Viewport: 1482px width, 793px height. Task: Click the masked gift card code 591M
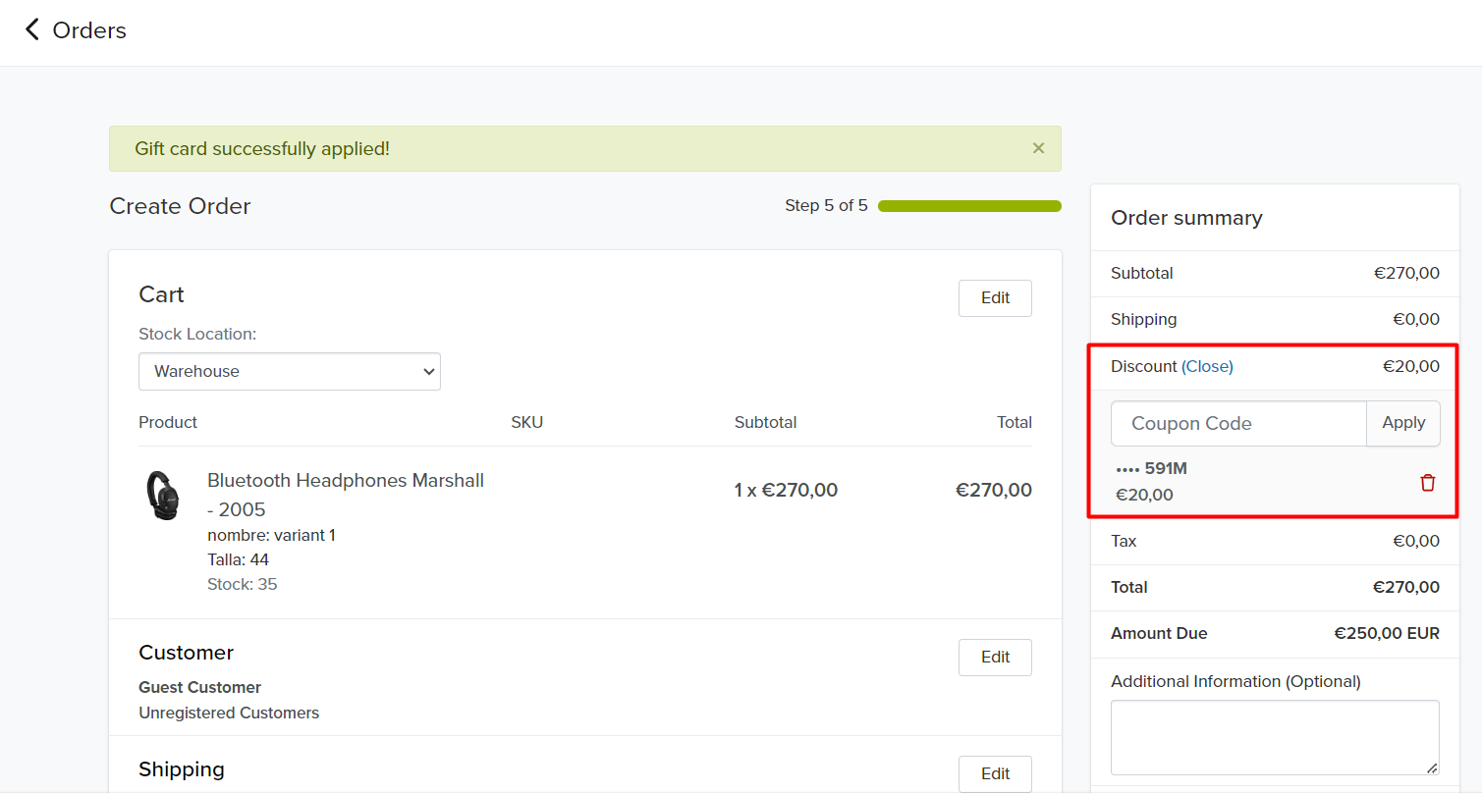point(1152,469)
